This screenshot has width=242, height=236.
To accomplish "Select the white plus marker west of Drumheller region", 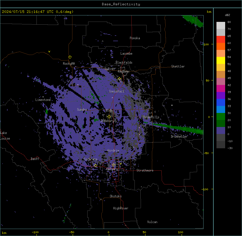I will [172, 105].
